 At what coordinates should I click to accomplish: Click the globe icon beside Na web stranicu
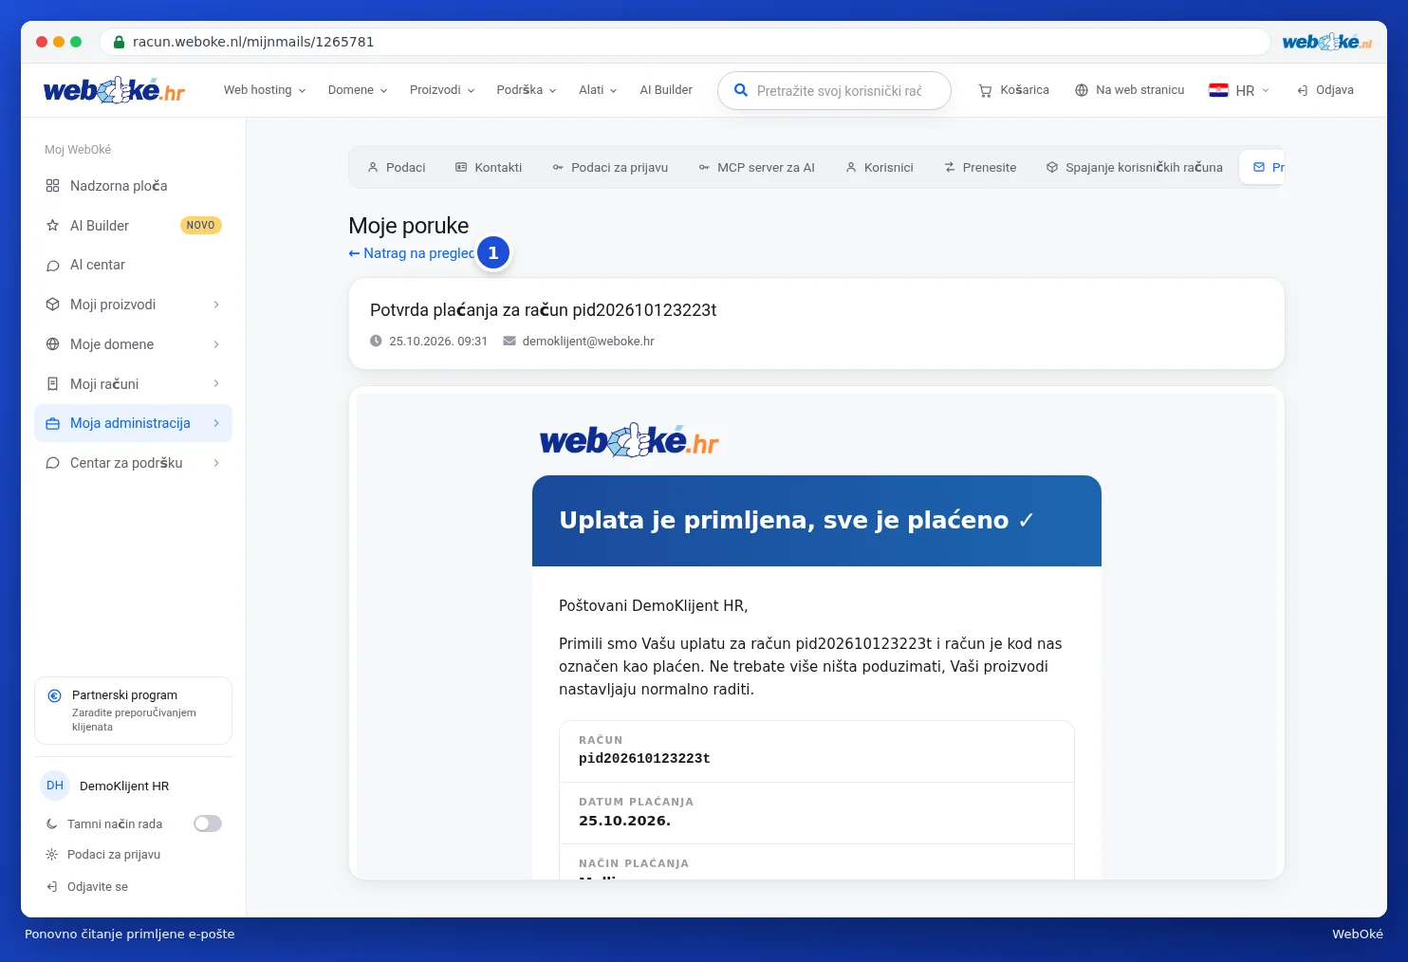click(1082, 90)
